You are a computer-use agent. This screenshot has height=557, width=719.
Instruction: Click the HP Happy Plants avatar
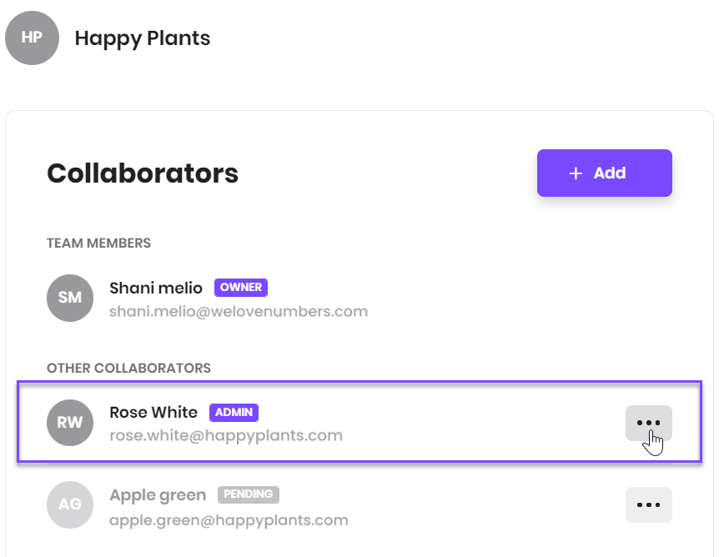pyautogui.click(x=32, y=38)
